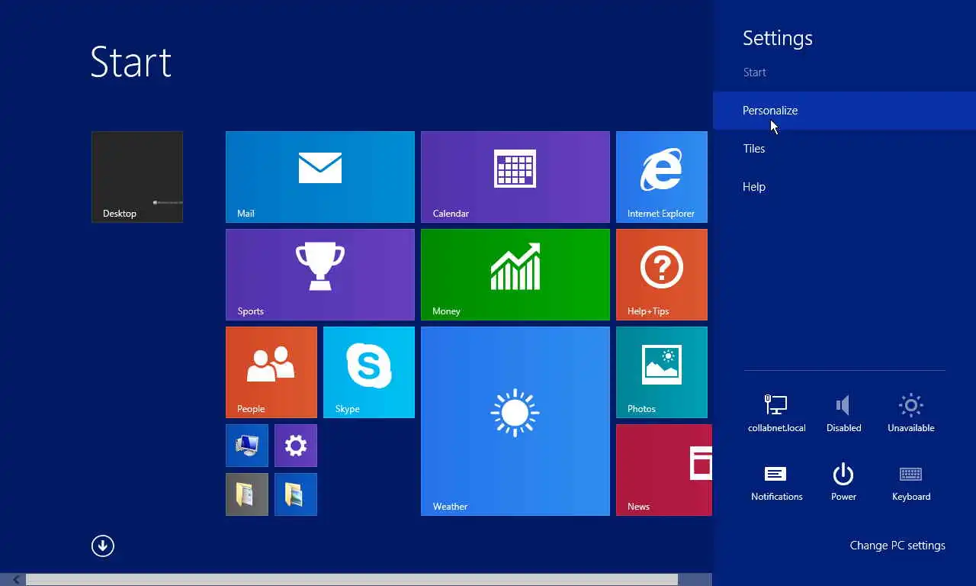Open the Help+Tips tile
The width and height of the screenshot is (976, 586).
coord(662,275)
